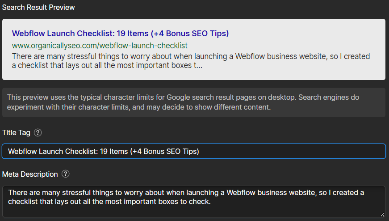Image resolution: width=389 pixels, height=221 pixels.
Task: Click the "Title Tag" label text
Action: [16, 132]
